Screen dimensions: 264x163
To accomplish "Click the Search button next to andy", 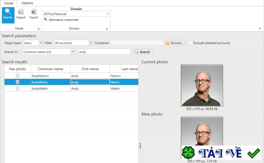I will [143, 52].
